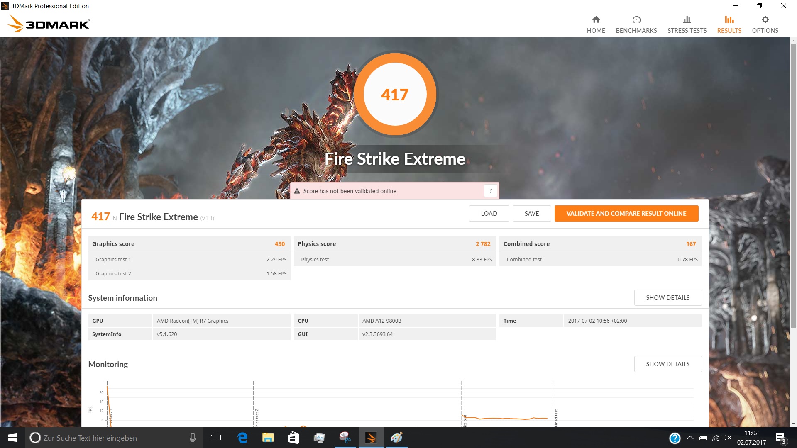Save the benchmark result
The width and height of the screenshot is (797, 448).
[531, 214]
